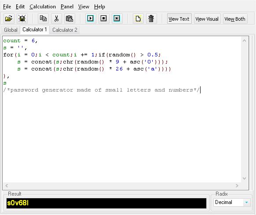Click the step forward icon
This screenshot has width=256, height=215.
pyautogui.click(x=117, y=19)
